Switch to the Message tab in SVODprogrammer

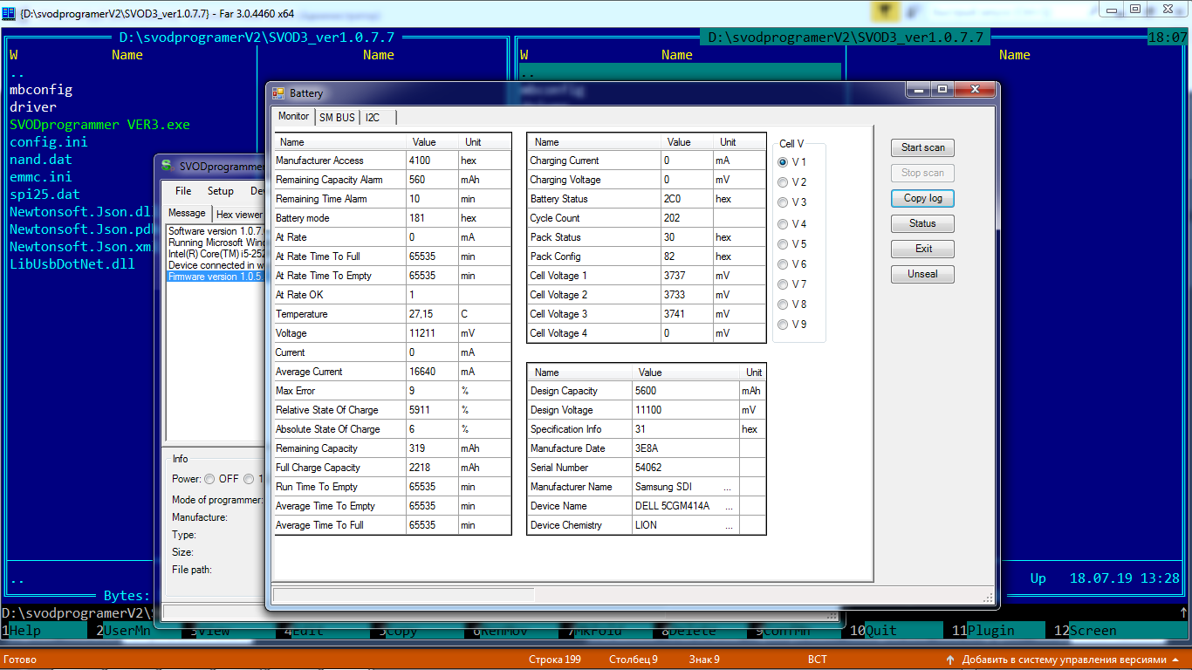pyautogui.click(x=187, y=213)
